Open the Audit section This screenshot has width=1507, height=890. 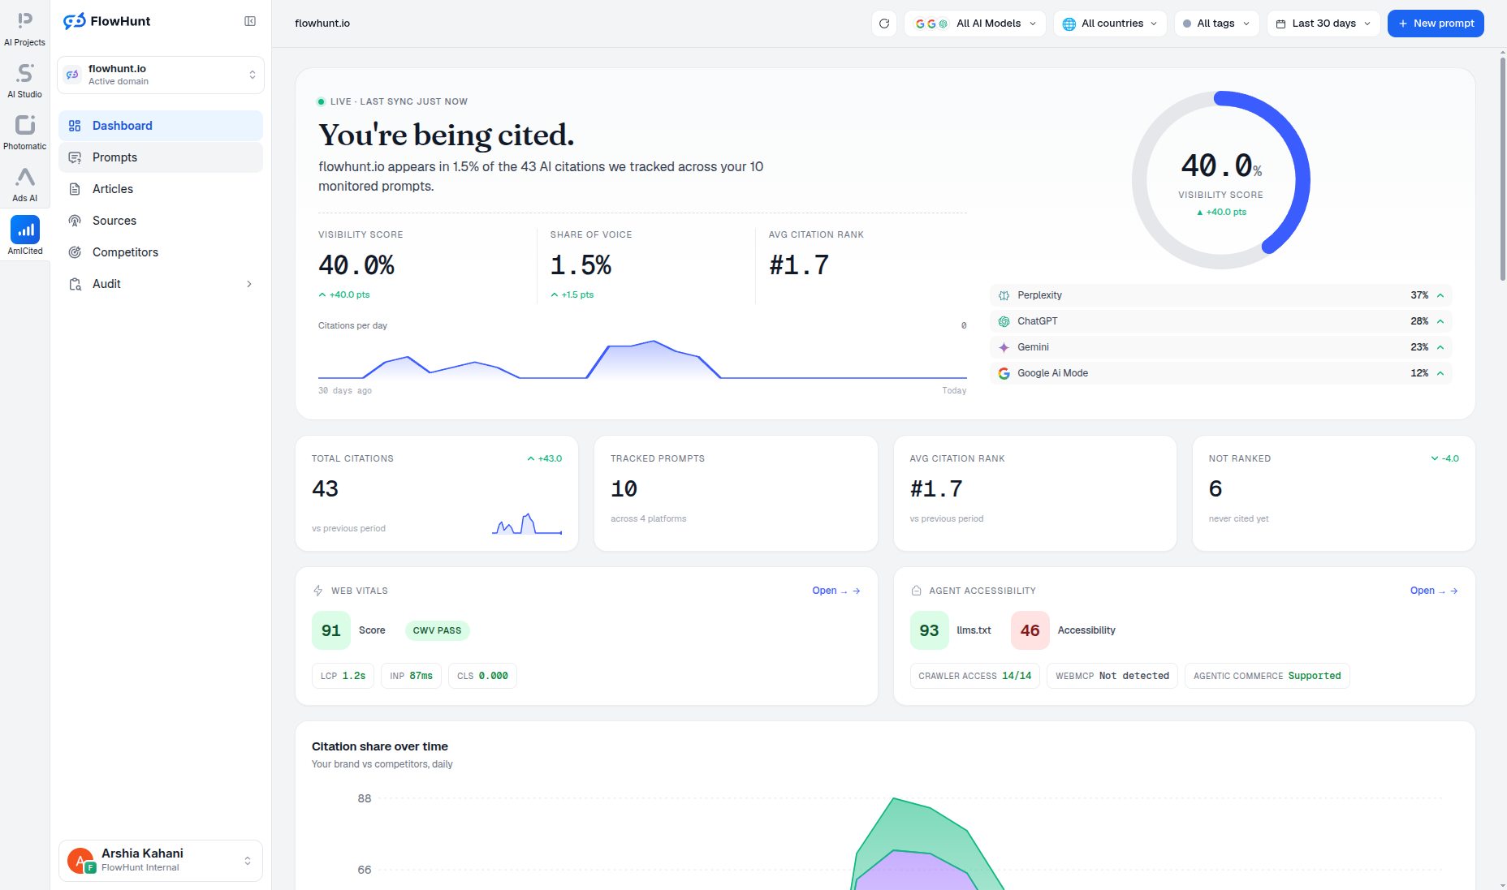click(x=161, y=284)
